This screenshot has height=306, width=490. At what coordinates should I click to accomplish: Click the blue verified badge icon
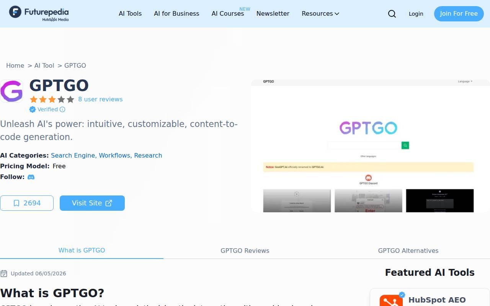33,109
